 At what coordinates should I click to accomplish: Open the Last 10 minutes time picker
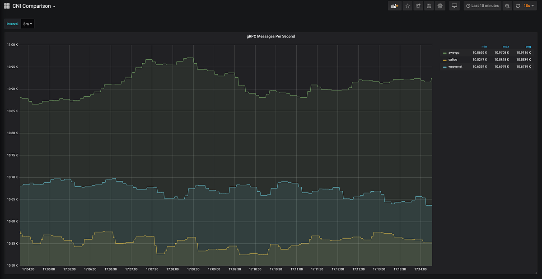click(x=482, y=5)
